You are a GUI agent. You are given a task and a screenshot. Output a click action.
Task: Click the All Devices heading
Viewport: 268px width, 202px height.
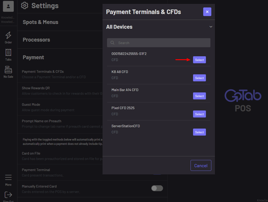click(x=119, y=27)
